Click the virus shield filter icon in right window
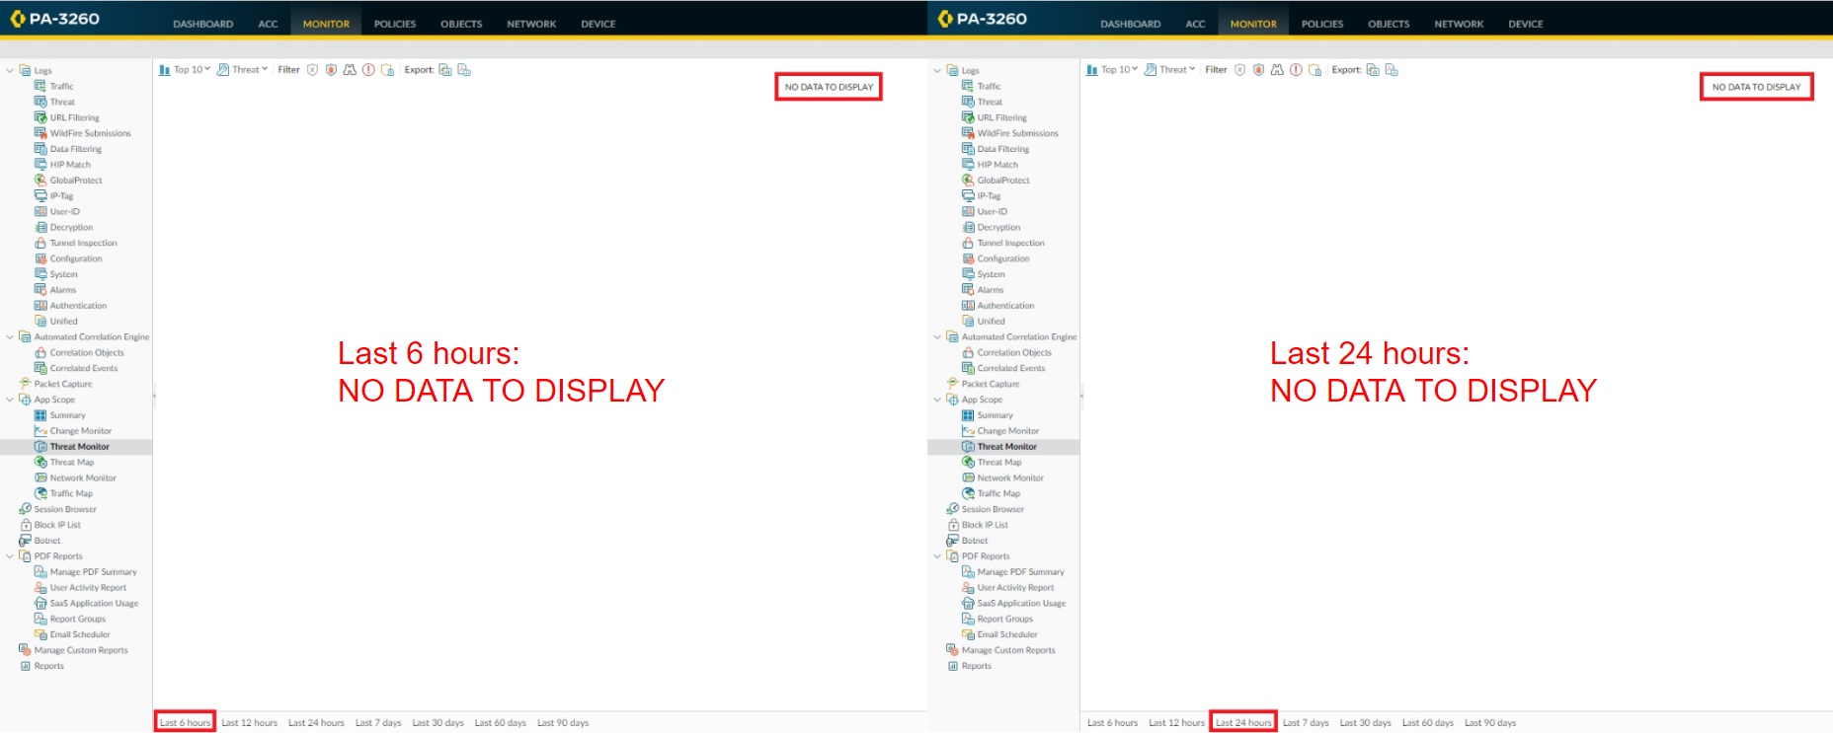 1258,70
